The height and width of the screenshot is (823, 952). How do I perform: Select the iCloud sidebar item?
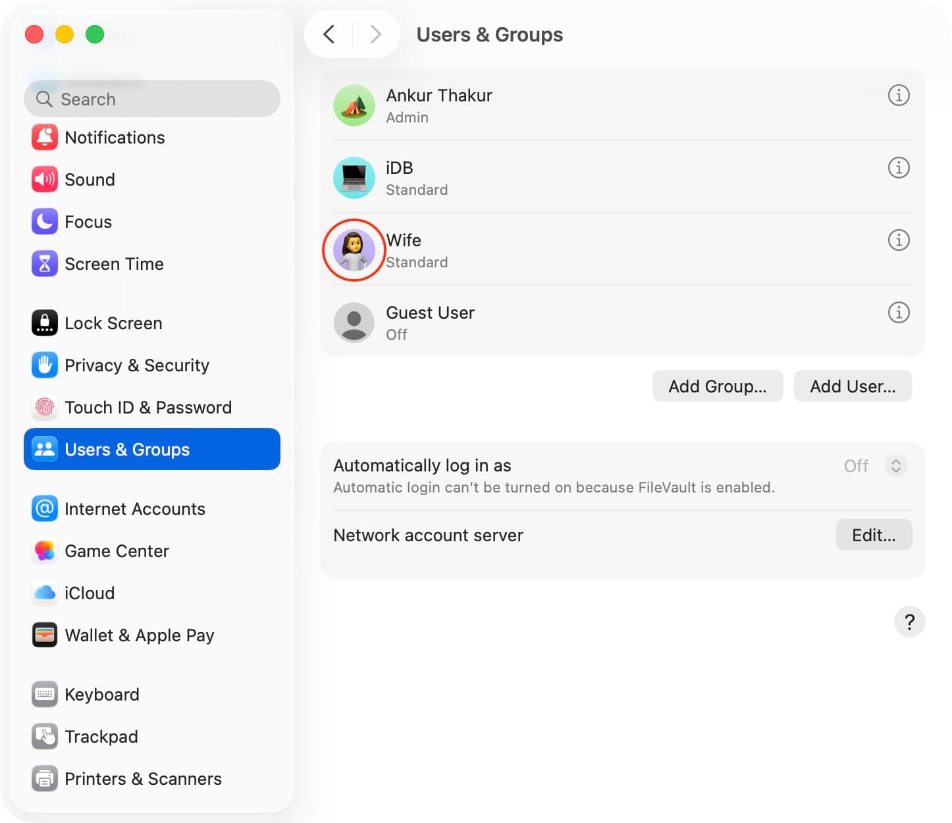[x=89, y=593]
